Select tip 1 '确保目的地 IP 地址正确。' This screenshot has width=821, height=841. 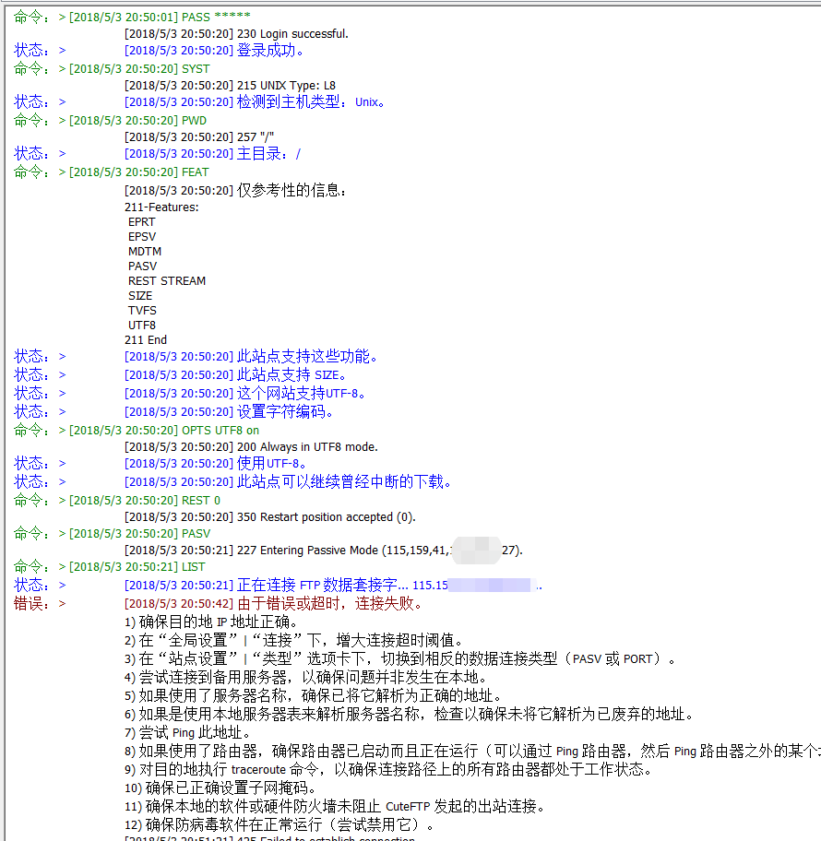(x=211, y=622)
